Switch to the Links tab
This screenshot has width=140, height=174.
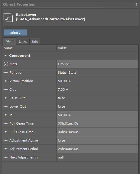pyautogui.click(x=23, y=42)
